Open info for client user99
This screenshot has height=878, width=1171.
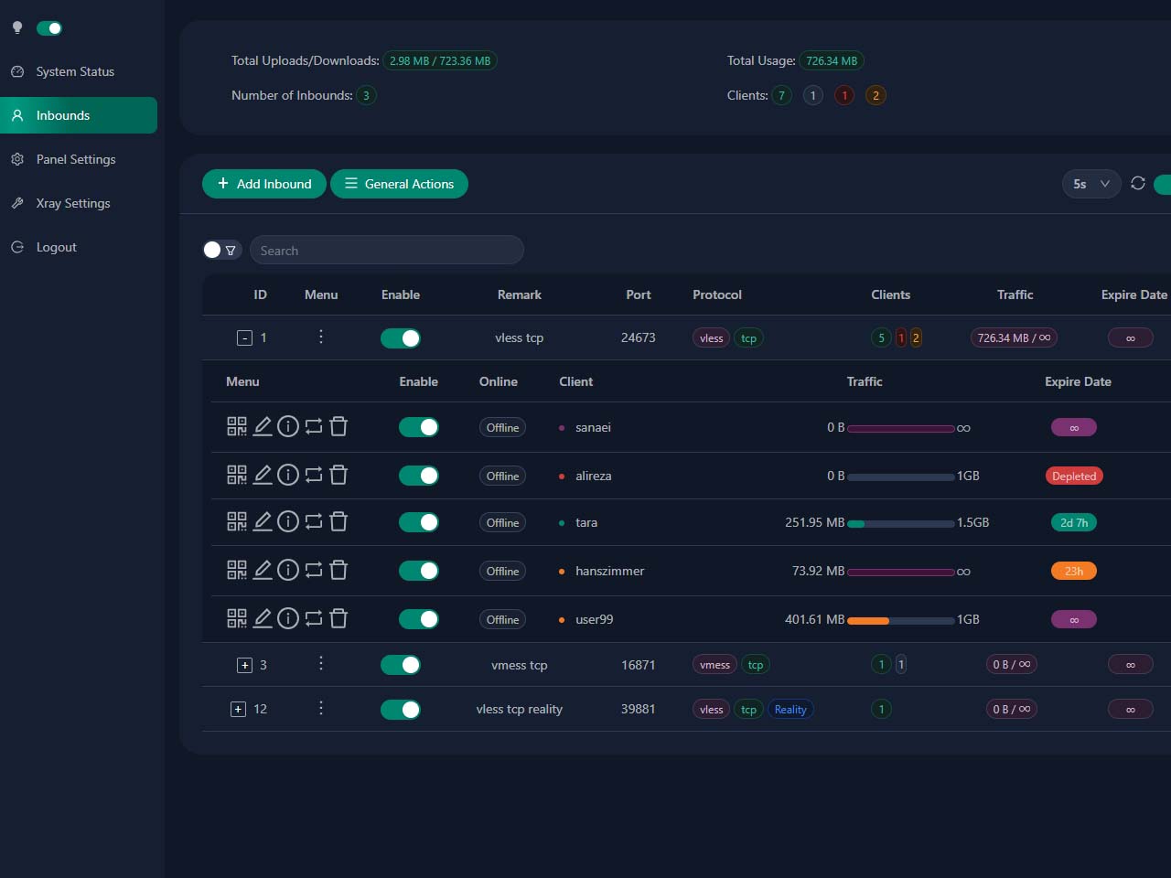coord(288,618)
